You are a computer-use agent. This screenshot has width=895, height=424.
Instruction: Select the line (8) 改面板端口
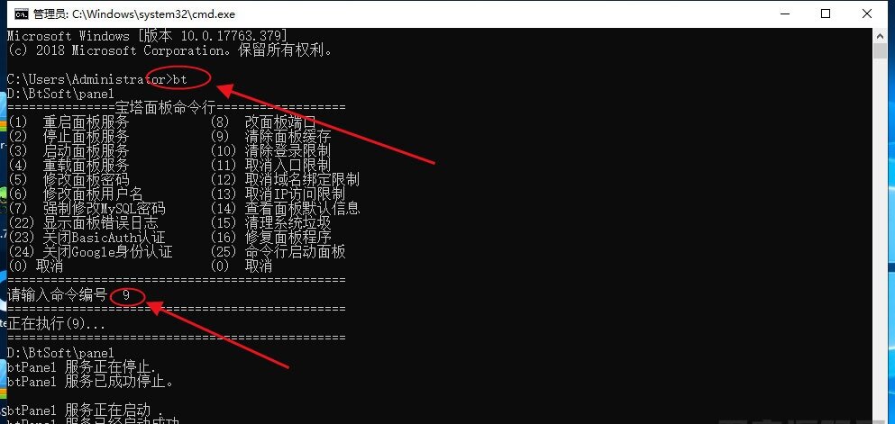263,122
